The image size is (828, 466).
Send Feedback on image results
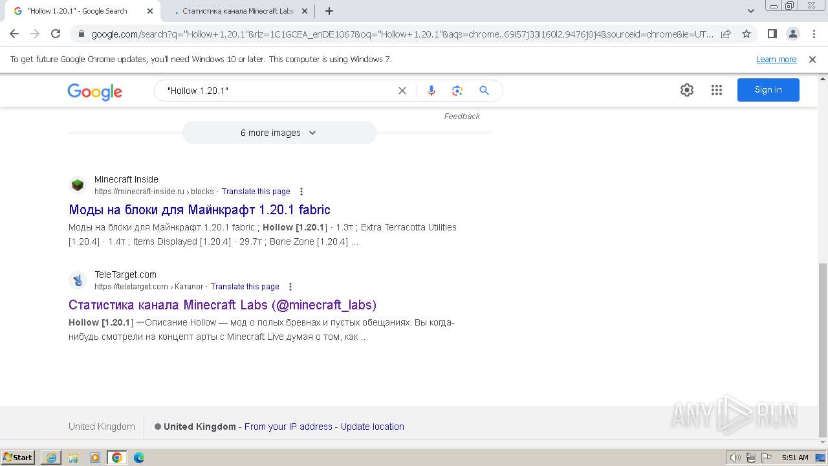[462, 116]
